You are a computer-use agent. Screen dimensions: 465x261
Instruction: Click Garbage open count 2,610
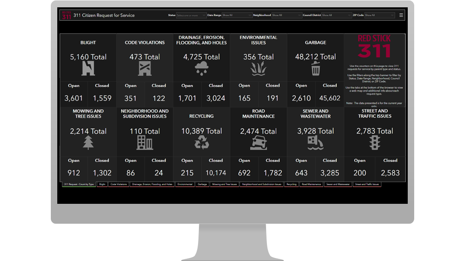(301, 98)
